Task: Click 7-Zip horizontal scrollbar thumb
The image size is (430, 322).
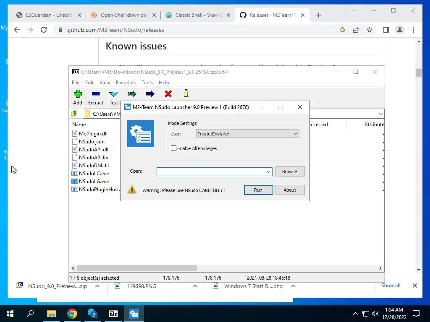Action: point(137,268)
